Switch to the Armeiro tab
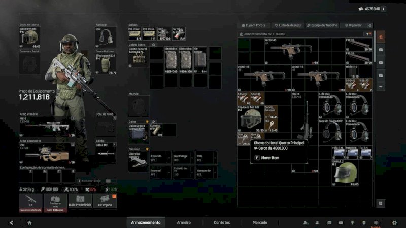 click(x=184, y=222)
